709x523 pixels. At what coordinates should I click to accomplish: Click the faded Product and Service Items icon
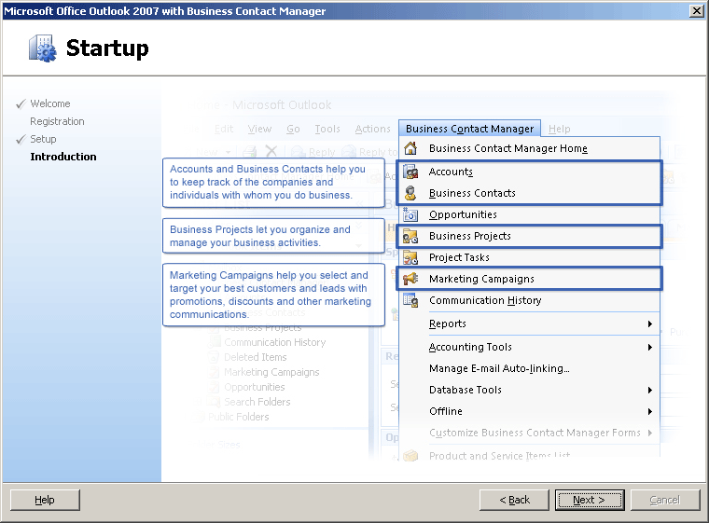pos(410,455)
